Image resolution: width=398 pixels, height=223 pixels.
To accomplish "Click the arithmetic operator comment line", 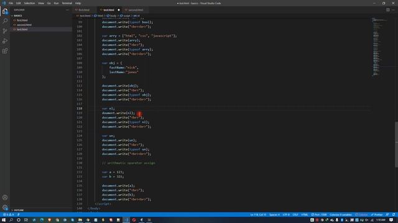I will (129, 163).
